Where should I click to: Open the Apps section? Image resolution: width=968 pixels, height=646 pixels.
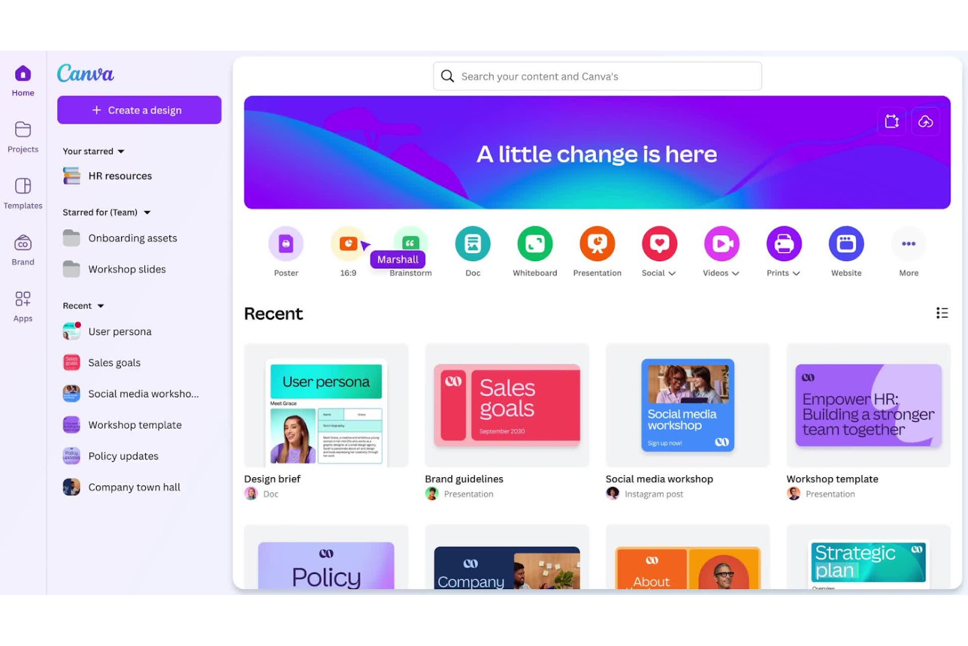[23, 307]
